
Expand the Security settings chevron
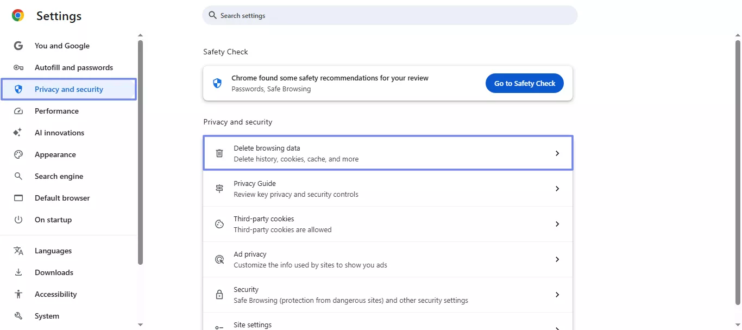coord(557,294)
